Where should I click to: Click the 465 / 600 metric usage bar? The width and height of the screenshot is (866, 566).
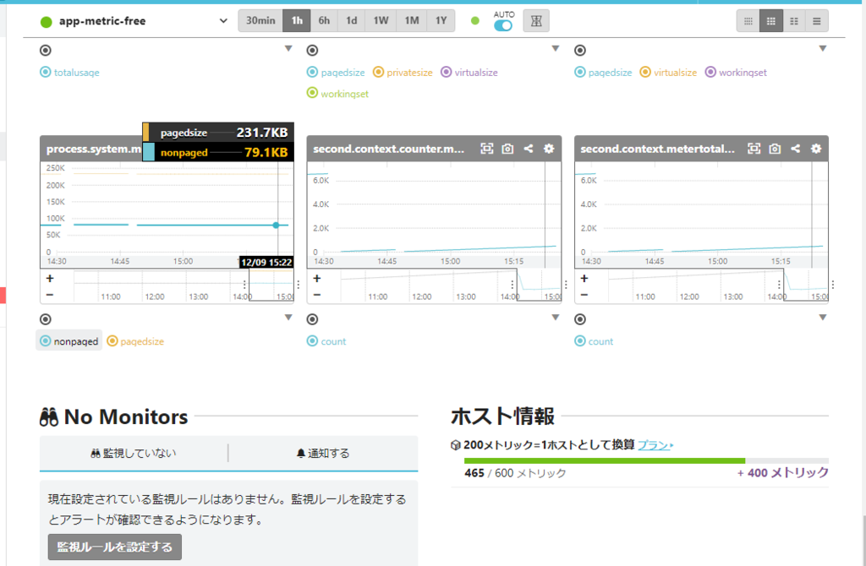coord(646,460)
